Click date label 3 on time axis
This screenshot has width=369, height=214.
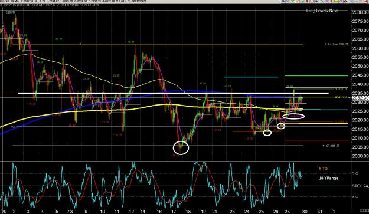click(x=28, y=212)
